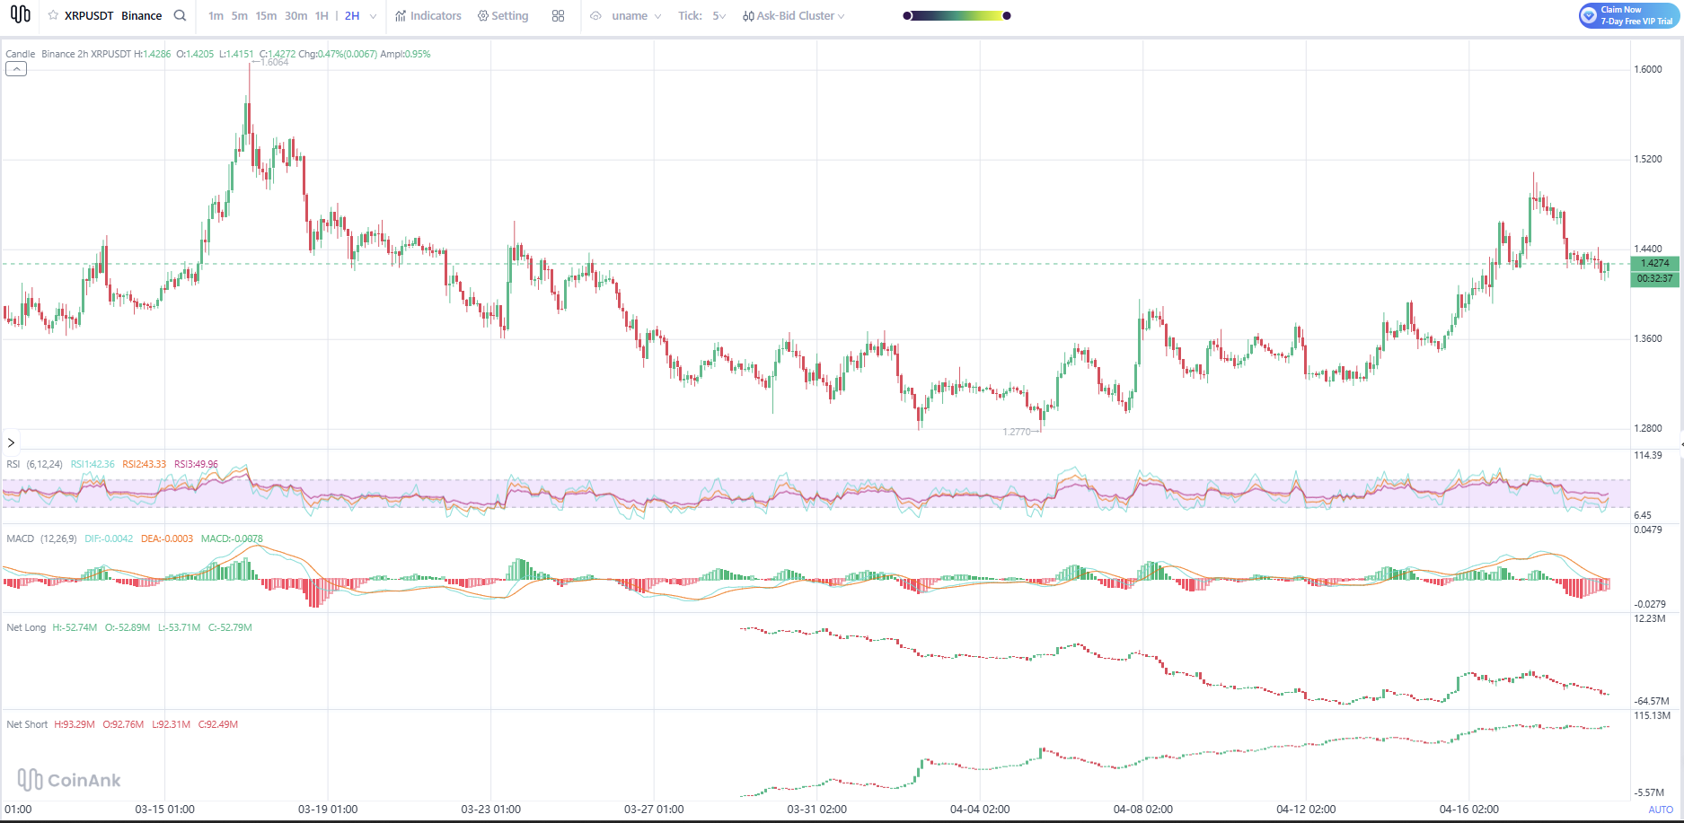Select the 30m timeframe tab
This screenshot has height=823, width=1684.
[x=295, y=16]
